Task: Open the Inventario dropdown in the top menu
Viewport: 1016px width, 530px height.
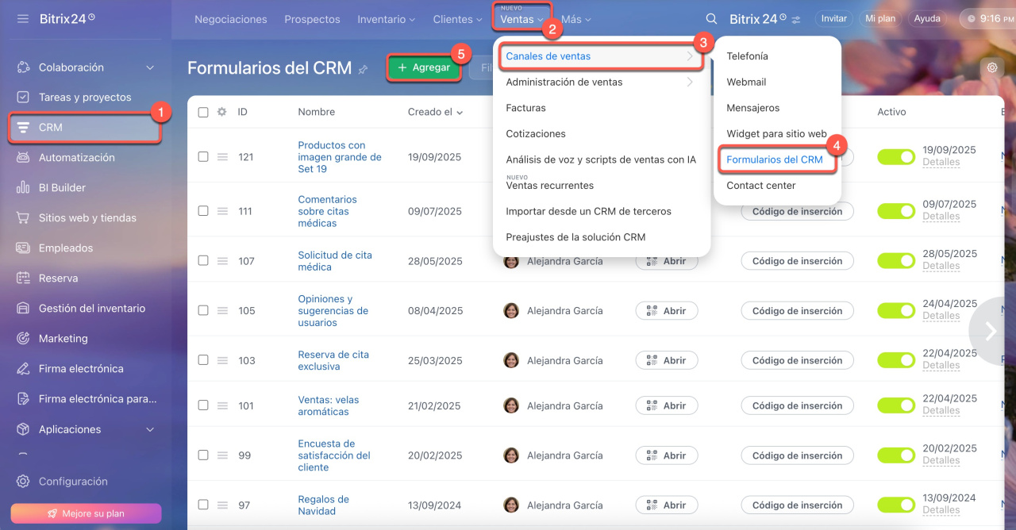Action: point(386,19)
